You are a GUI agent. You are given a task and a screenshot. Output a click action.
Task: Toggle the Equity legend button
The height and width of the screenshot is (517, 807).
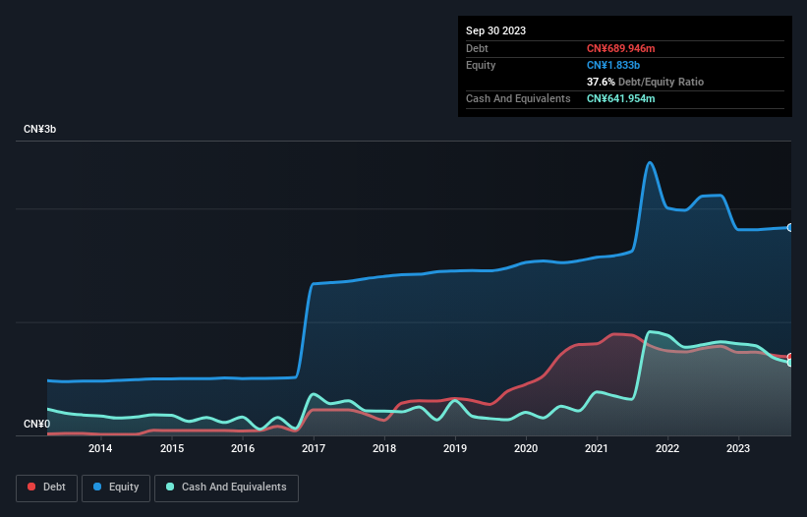tap(116, 488)
